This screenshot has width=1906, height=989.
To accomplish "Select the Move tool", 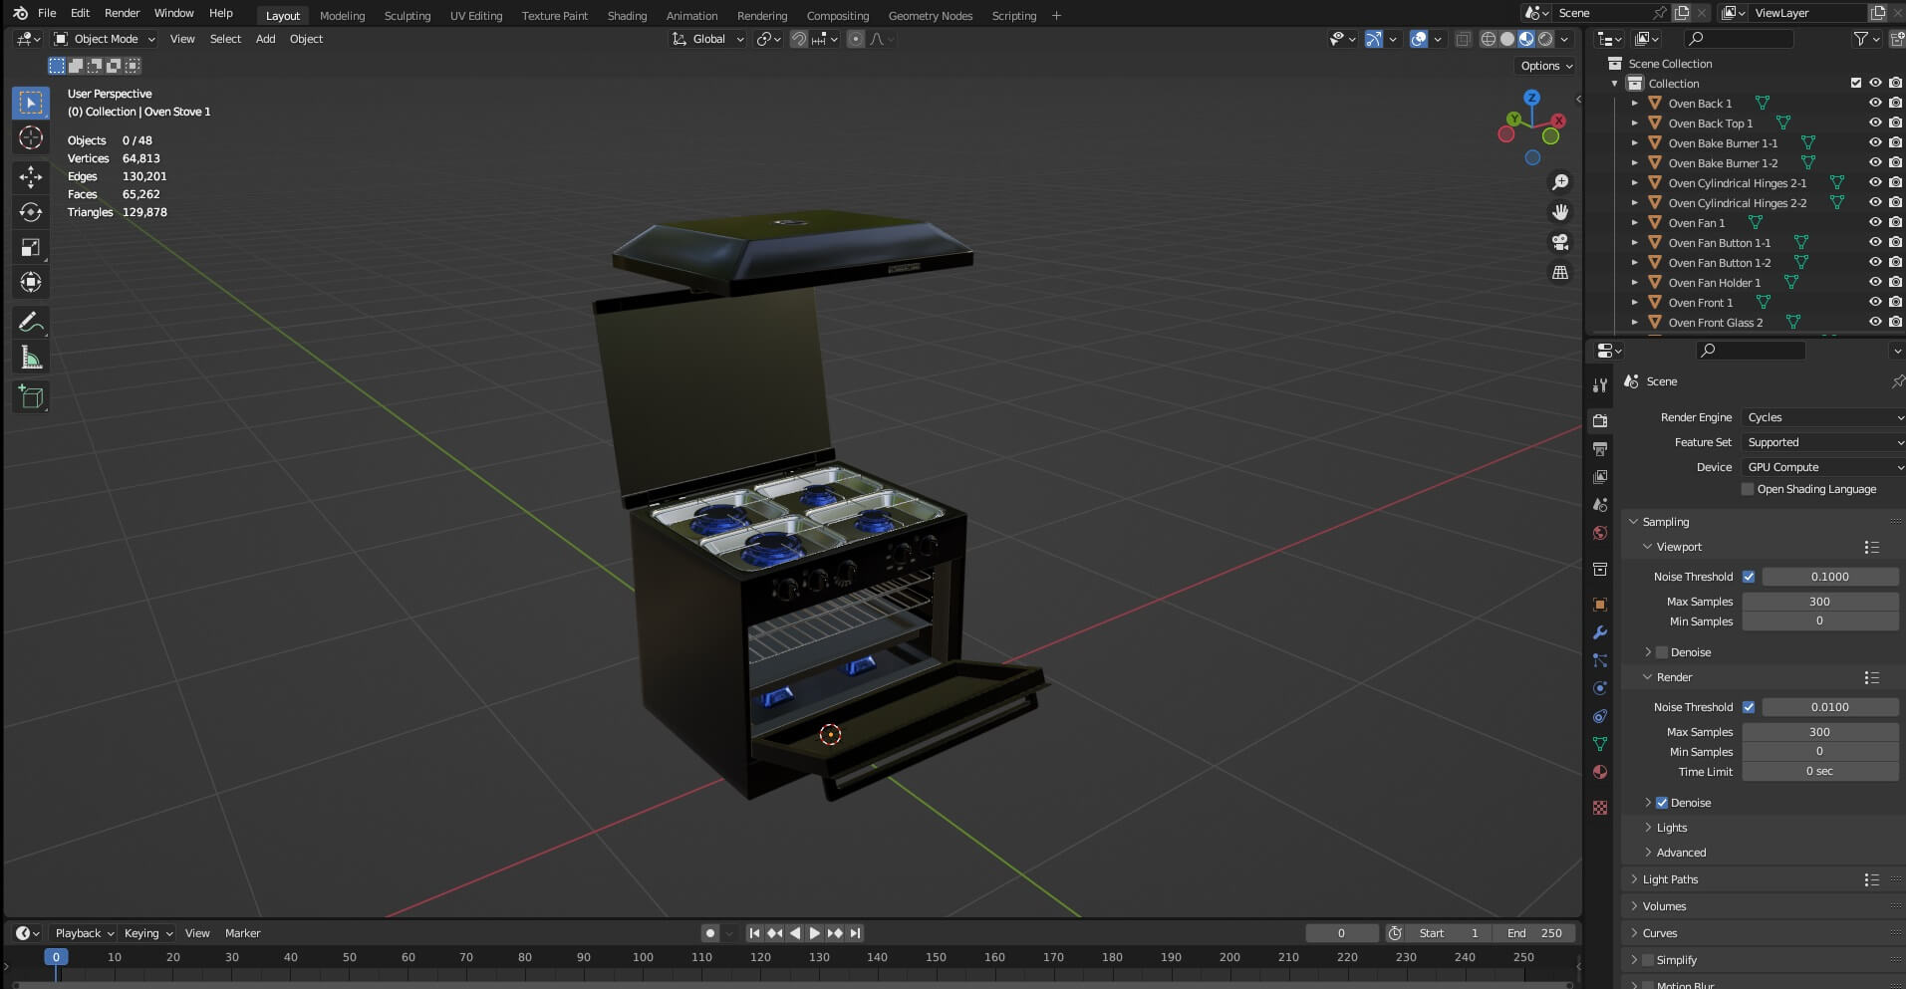I will click(x=31, y=177).
